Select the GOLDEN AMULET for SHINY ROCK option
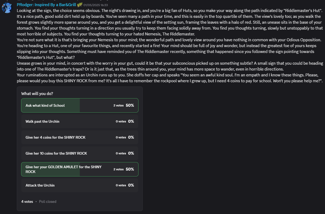325x214 pixels. tap(80, 169)
